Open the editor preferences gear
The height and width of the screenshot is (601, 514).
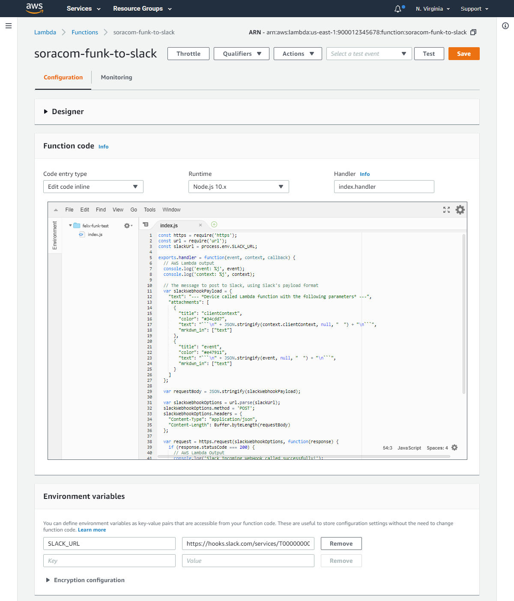pyautogui.click(x=460, y=210)
